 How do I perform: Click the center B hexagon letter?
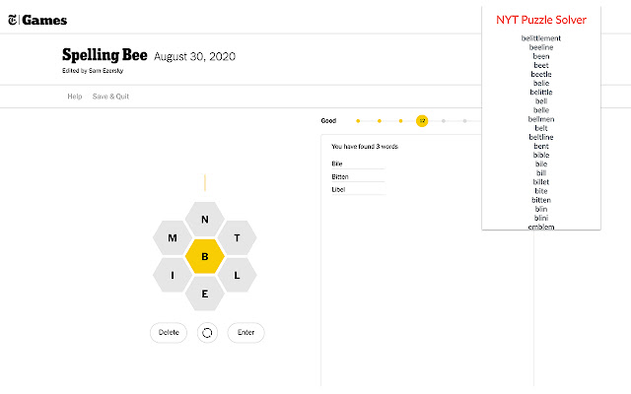pyautogui.click(x=205, y=257)
